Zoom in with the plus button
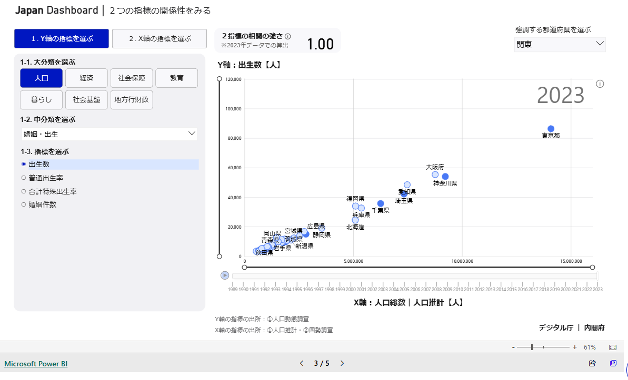The image size is (628, 380). [x=575, y=347]
